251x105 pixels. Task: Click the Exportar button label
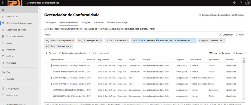pyautogui.click(x=52, y=53)
